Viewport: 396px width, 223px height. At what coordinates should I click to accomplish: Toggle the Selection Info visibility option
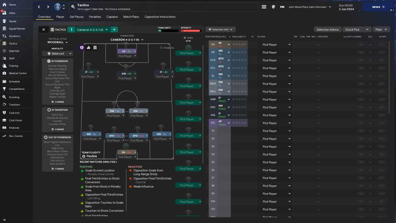[x=221, y=29]
